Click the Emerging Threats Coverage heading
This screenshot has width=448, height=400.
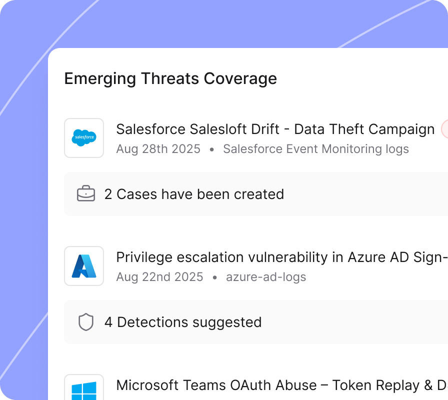coord(170,78)
